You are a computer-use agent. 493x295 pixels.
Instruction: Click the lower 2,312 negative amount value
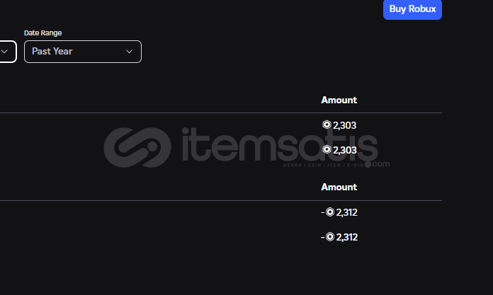pos(347,237)
